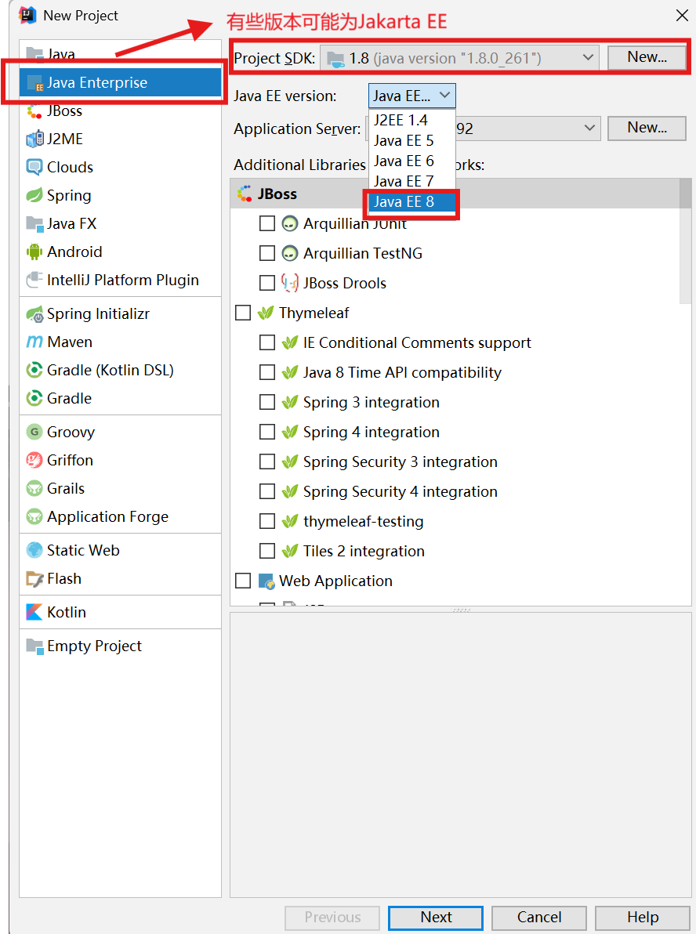Select the J2ME project type
This screenshot has width=696, height=934.
pyautogui.click(x=120, y=139)
